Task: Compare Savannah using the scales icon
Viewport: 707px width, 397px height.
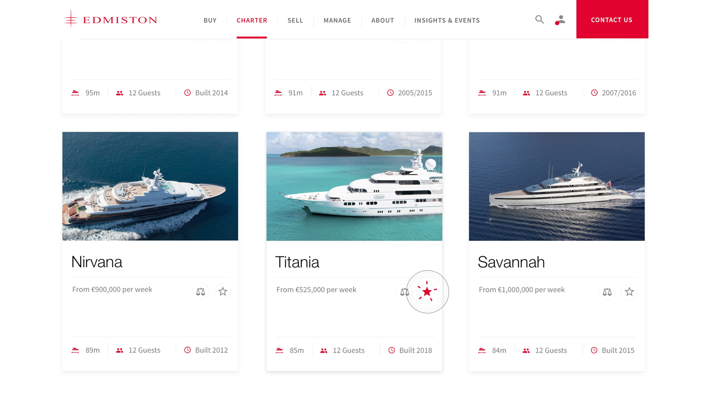Action: pos(607,292)
